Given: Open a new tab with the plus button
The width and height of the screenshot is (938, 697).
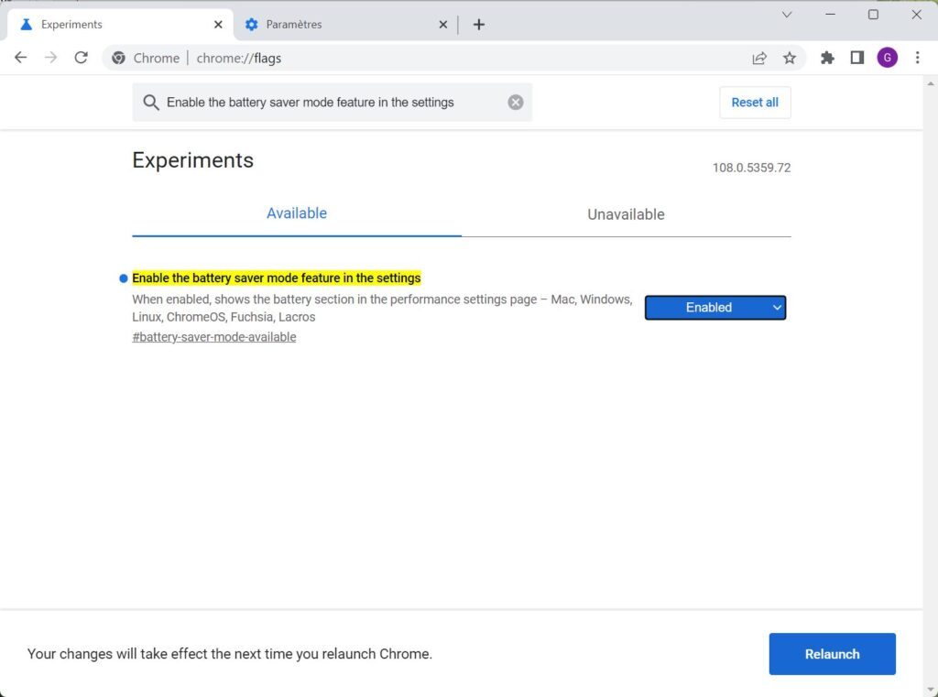Looking at the screenshot, I should click(478, 25).
